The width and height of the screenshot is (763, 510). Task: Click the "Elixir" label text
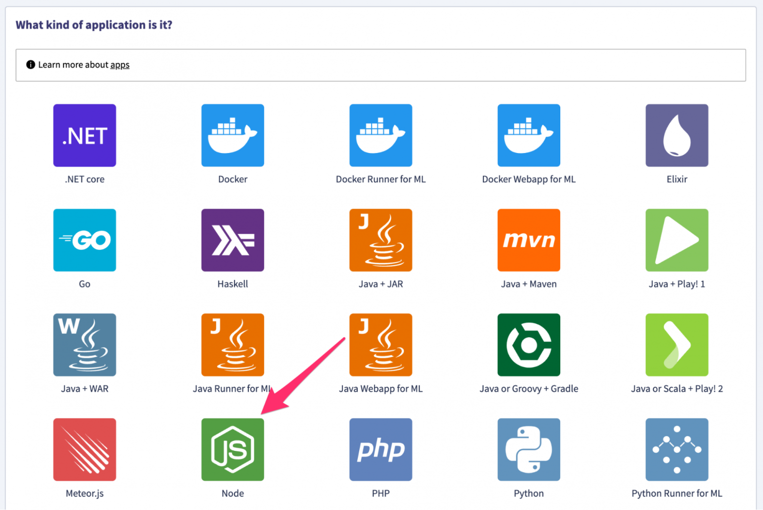677,179
